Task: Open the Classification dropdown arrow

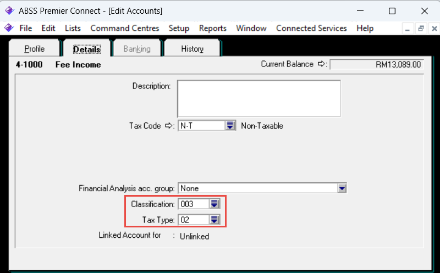Action: (x=215, y=204)
